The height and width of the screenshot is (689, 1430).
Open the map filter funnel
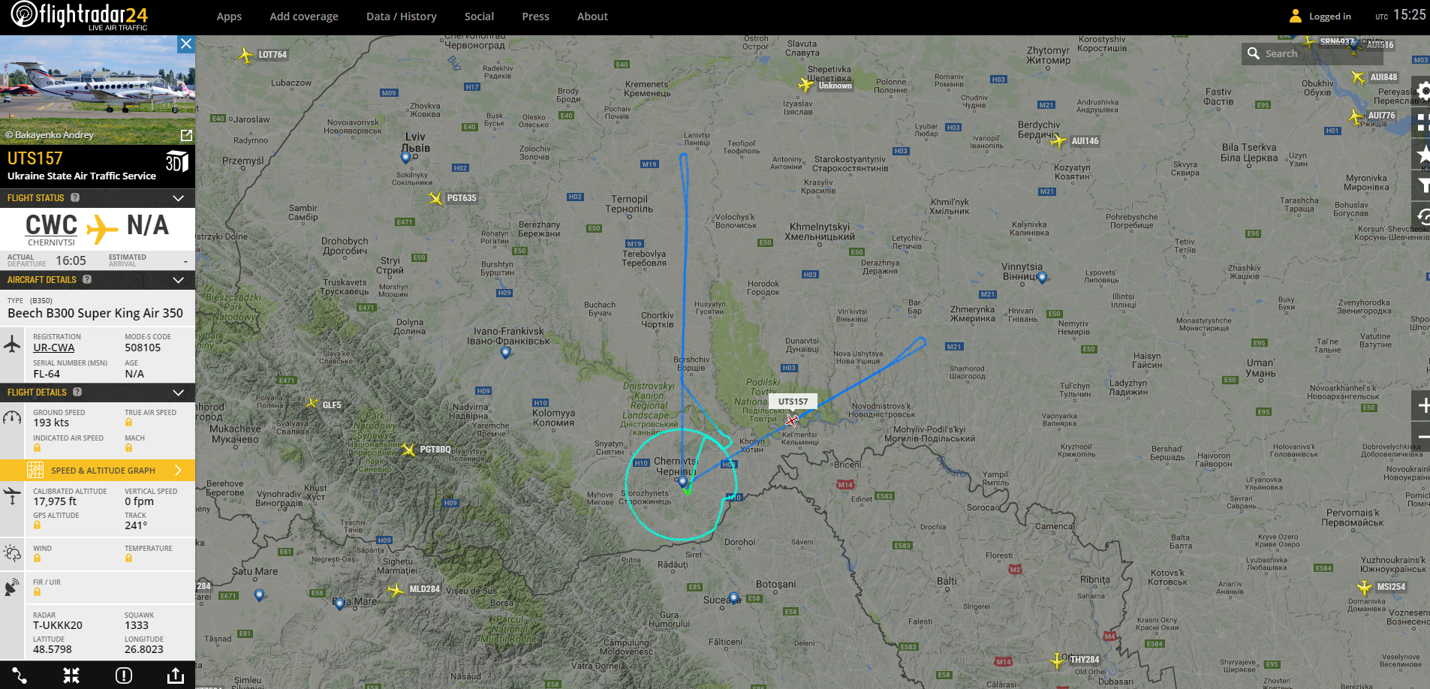tap(1422, 185)
